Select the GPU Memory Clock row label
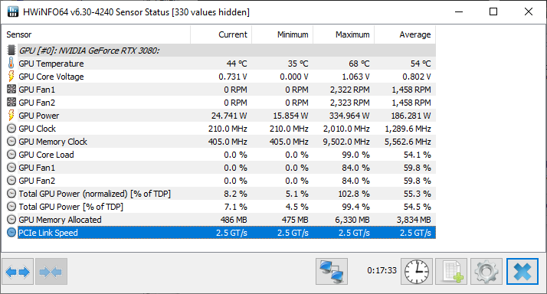The width and height of the screenshot is (547, 294). pyautogui.click(x=53, y=142)
